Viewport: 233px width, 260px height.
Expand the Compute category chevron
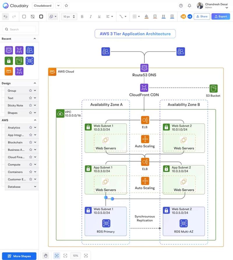35,164
